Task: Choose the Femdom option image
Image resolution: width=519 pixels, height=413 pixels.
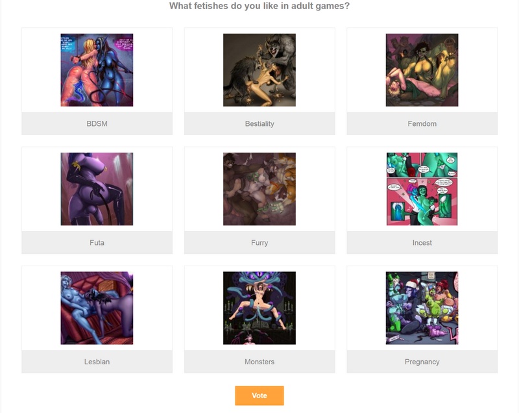Action: (422, 70)
